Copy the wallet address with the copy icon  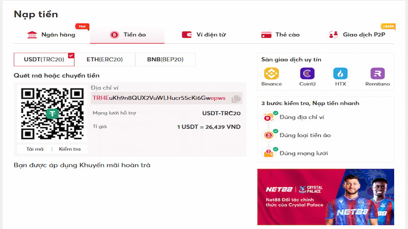point(236,98)
